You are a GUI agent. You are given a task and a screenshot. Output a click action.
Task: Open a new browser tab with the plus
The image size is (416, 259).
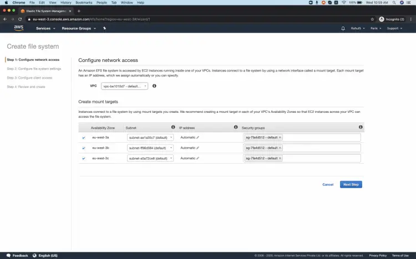click(x=79, y=11)
